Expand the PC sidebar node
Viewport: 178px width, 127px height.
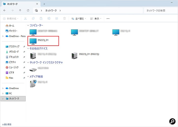[3, 93]
